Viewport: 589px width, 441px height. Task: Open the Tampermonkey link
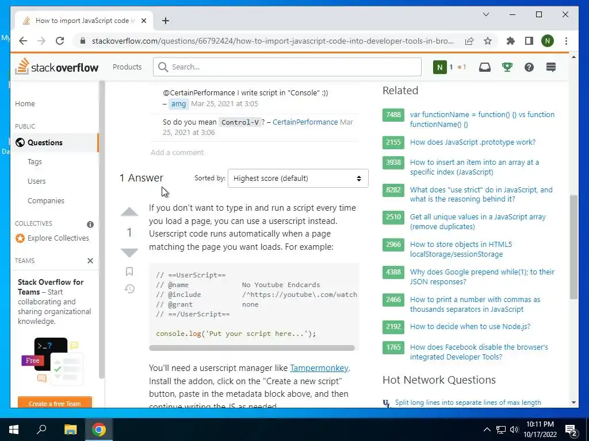[319, 368]
